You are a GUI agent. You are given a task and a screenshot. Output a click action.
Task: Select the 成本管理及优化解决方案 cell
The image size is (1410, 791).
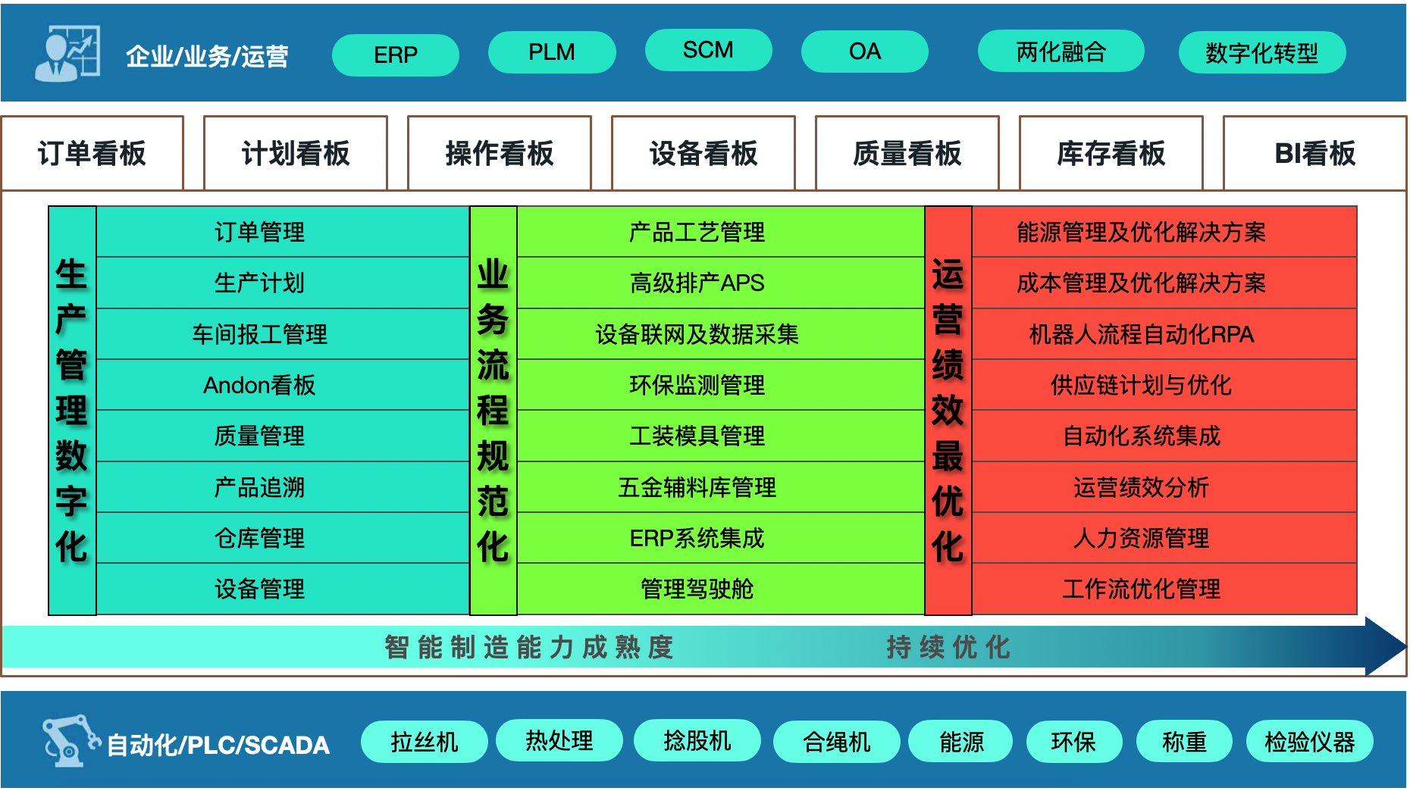(1164, 283)
